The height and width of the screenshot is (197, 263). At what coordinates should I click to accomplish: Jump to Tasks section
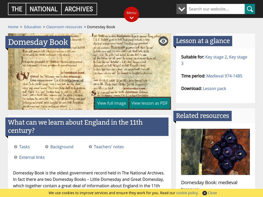click(x=24, y=147)
